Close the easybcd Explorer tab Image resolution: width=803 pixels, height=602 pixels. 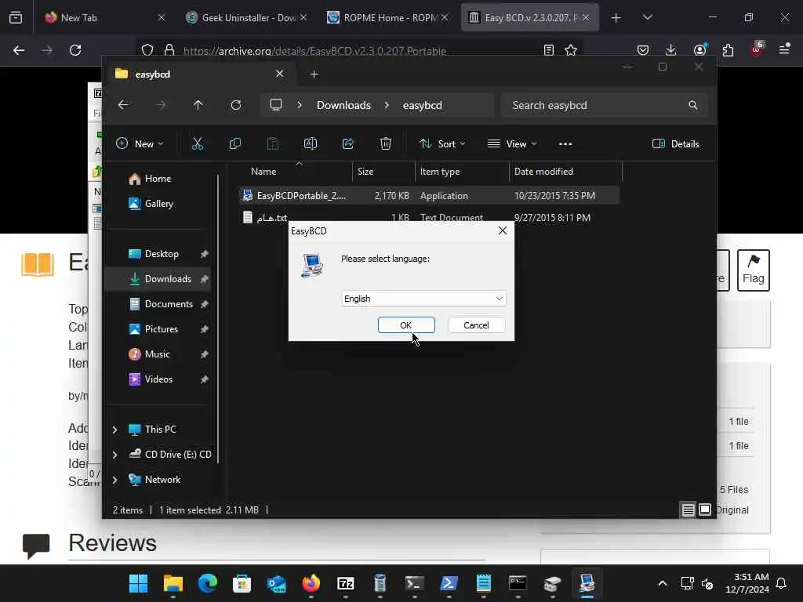280,74
